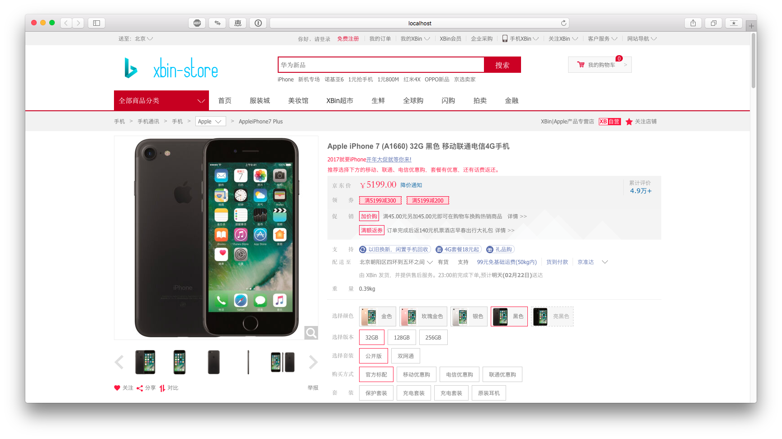The image size is (782, 439).
Task: Claim 满5199减300 coupon
Action: (x=380, y=200)
